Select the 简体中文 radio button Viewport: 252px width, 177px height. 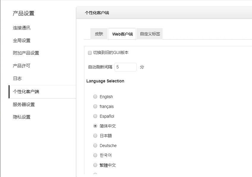pos(95,126)
